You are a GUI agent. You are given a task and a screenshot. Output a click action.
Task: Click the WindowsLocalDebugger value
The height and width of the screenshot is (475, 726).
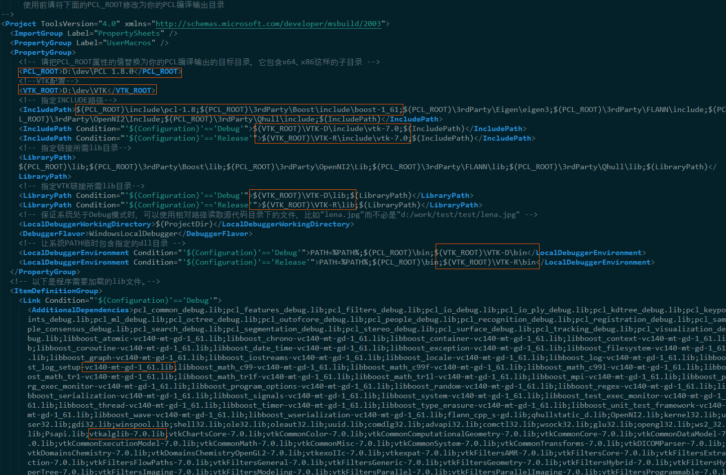(x=133, y=233)
